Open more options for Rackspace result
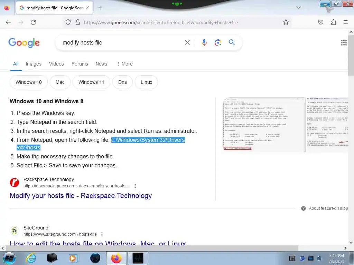Image resolution: width=354 pixels, height=265 pixels. (135, 186)
